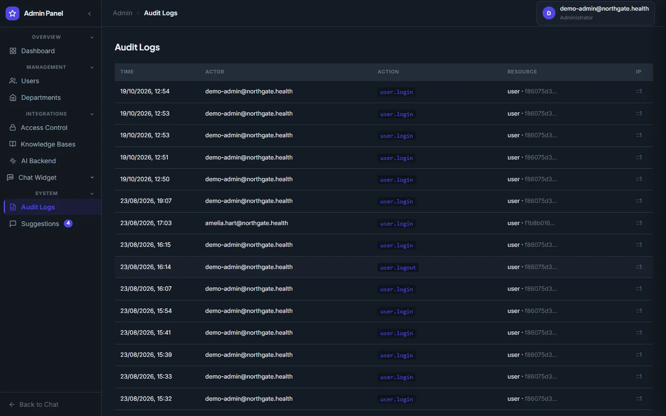Collapse the Overview section chevron
The width and height of the screenshot is (666, 416).
click(x=92, y=37)
